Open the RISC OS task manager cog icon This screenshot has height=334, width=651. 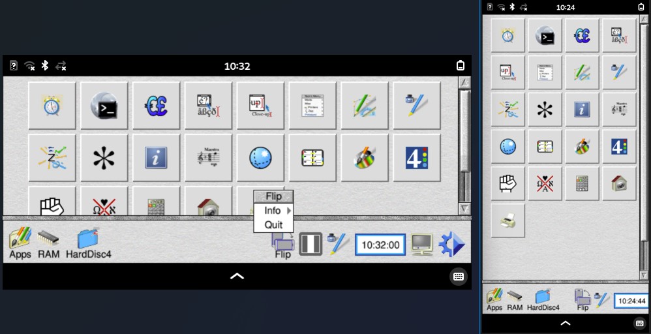click(x=451, y=244)
